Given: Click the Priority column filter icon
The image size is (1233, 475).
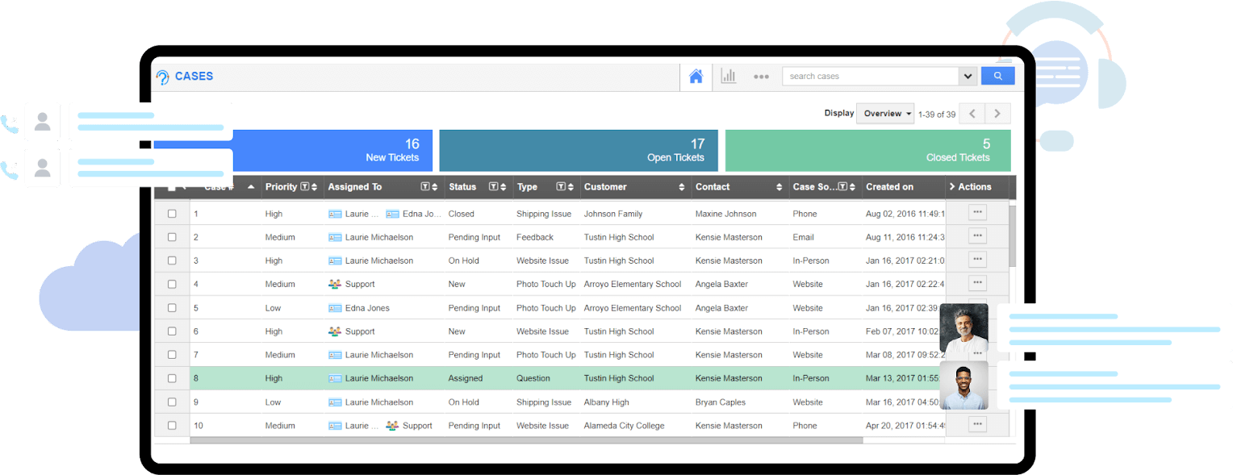Looking at the screenshot, I should point(304,186).
